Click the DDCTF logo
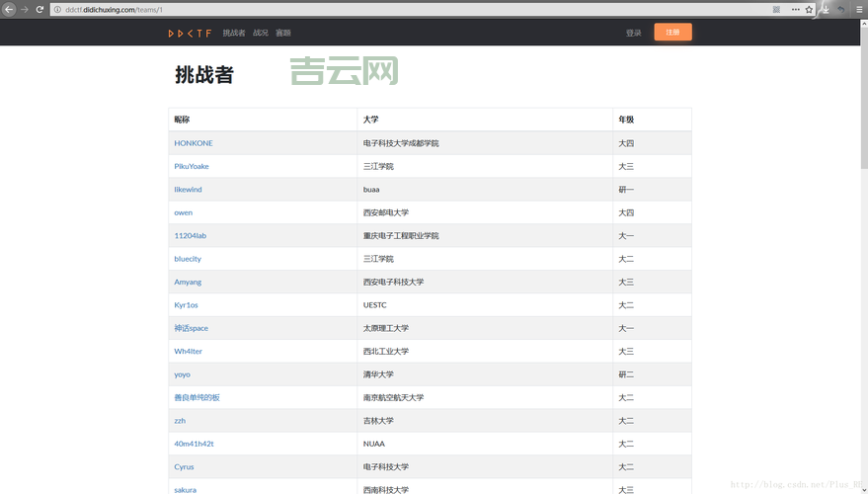 coord(190,34)
